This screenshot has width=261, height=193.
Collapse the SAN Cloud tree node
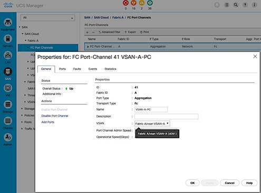click(23, 34)
